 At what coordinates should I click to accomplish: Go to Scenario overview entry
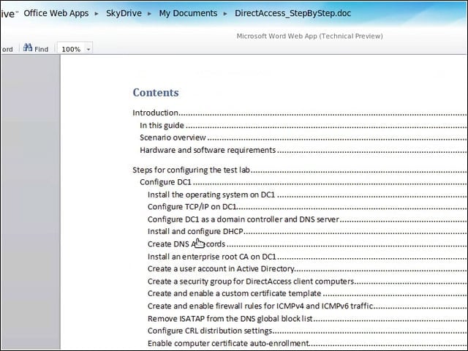click(173, 137)
